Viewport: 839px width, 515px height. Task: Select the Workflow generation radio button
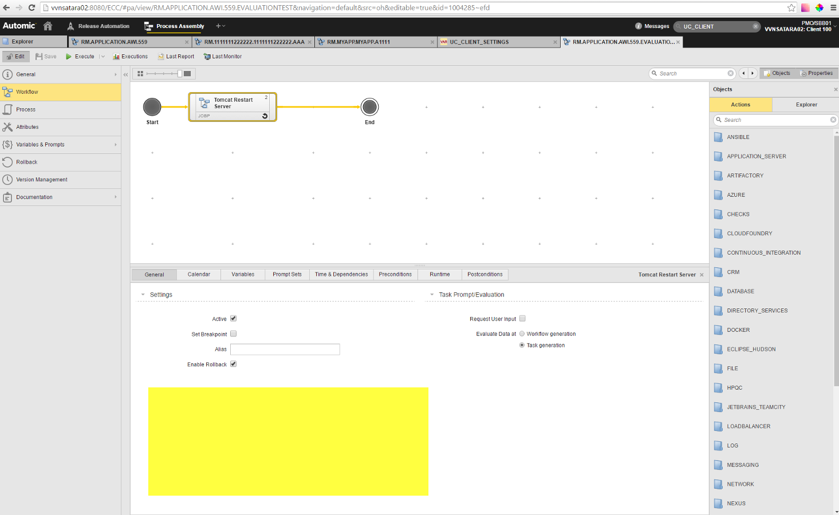pos(522,334)
